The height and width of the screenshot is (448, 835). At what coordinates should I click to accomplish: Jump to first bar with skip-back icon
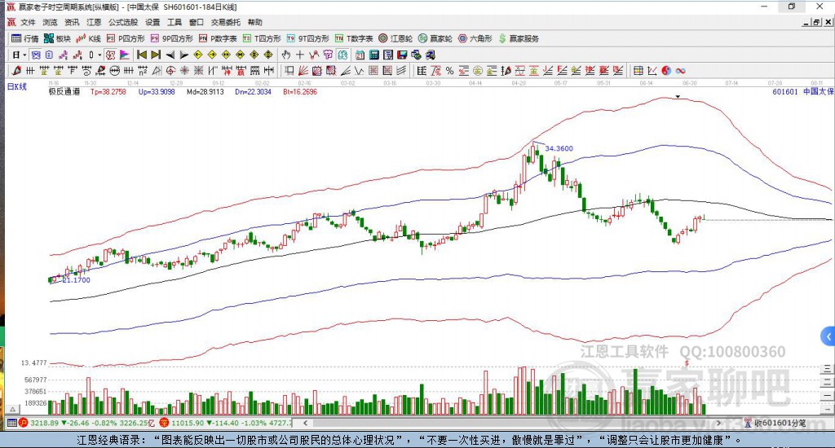tap(142, 55)
